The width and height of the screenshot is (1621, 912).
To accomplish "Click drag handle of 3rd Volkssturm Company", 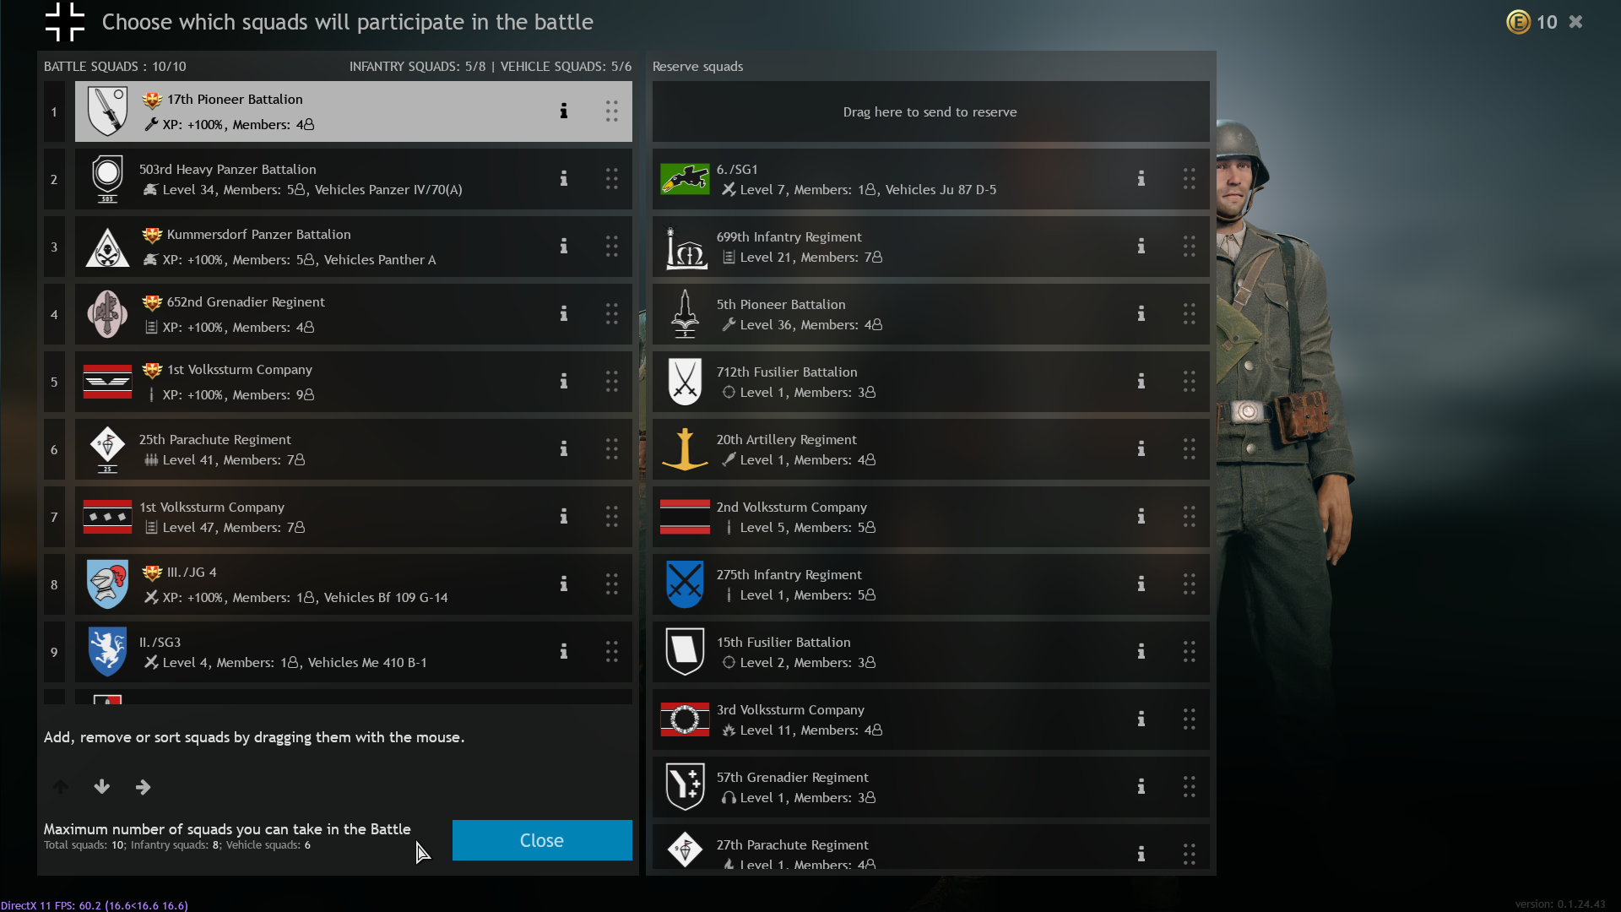I will coord(1189,719).
